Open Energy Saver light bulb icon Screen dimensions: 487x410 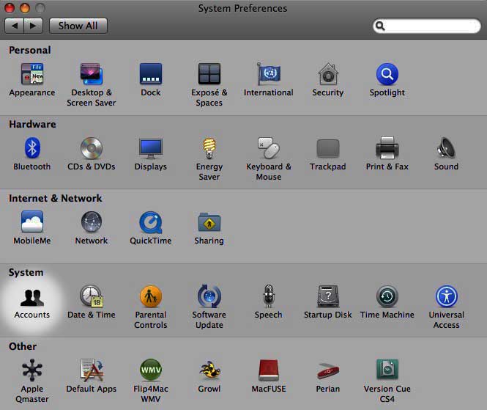(x=209, y=148)
